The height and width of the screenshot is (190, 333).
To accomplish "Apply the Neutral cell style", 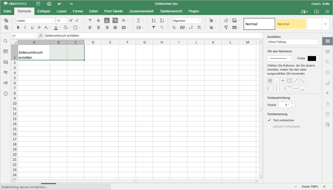I will click(291, 24).
